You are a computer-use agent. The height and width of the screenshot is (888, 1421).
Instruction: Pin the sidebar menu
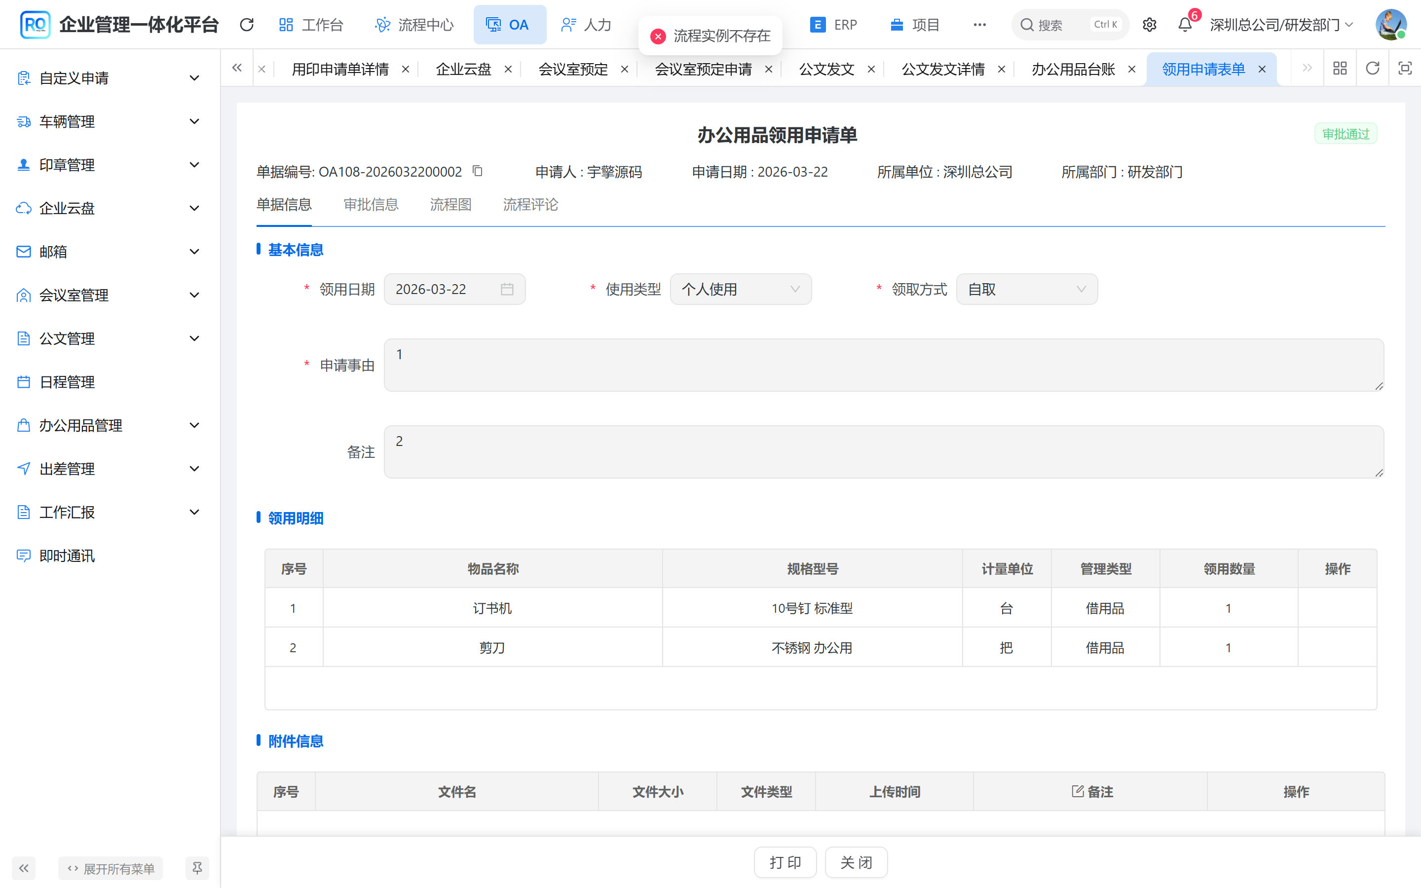click(197, 868)
